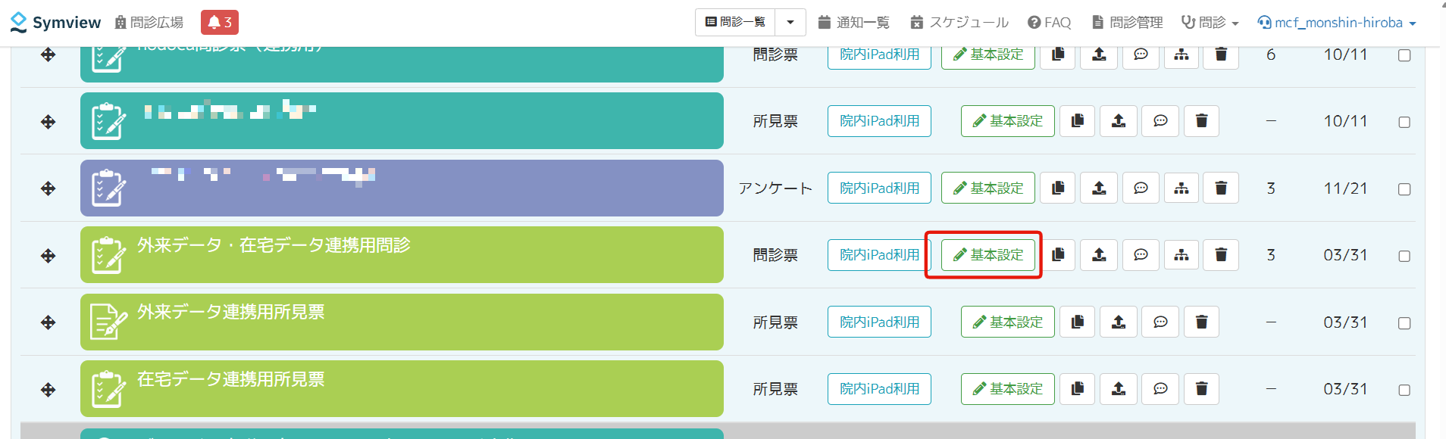Click the Symview logo
This screenshot has height=439, width=1446.
tap(55, 22)
